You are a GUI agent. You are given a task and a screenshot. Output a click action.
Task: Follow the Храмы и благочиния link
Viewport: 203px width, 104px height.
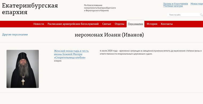[175, 4]
